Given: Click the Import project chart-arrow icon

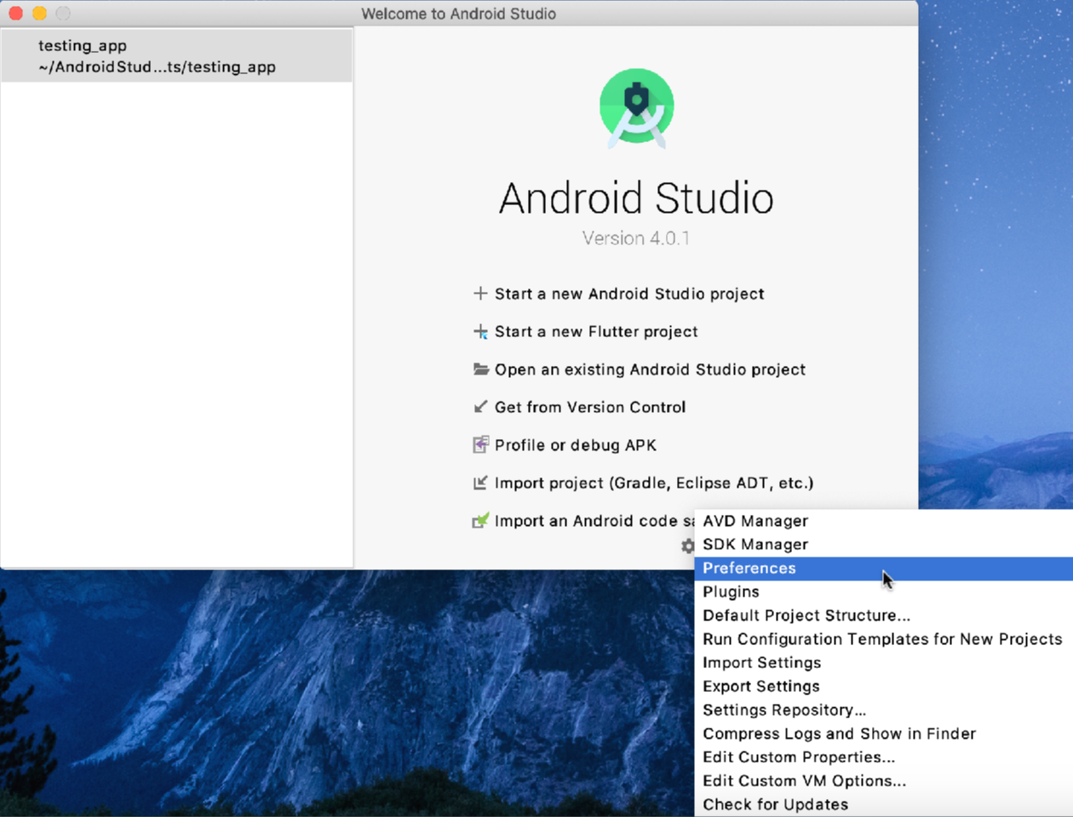Looking at the screenshot, I should click(480, 483).
